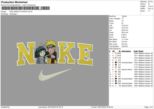Select the black swatch in stop row 5

pyautogui.click(x=116, y=62)
